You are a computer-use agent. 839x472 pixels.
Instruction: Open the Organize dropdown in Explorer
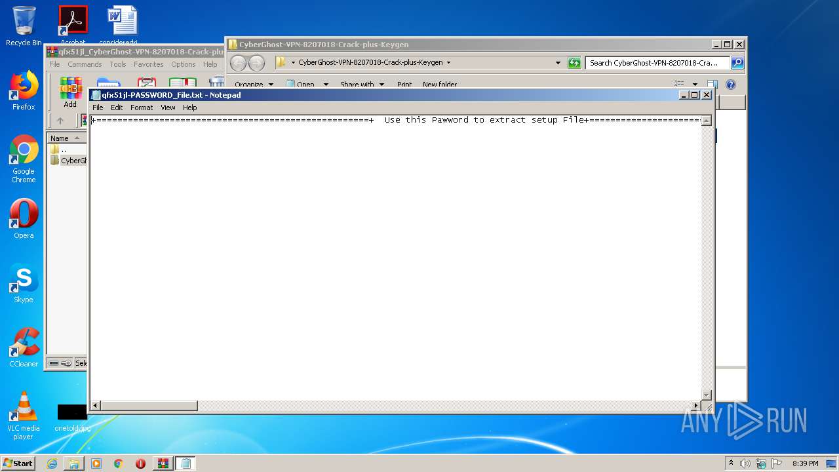(x=254, y=84)
